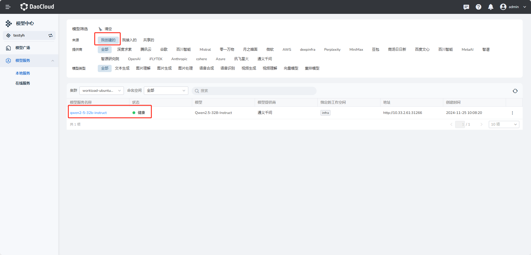Image resolution: width=531 pixels, height=255 pixels.
Task: Click the 模型广场 sidebar icon
Action: click(8, 48)
